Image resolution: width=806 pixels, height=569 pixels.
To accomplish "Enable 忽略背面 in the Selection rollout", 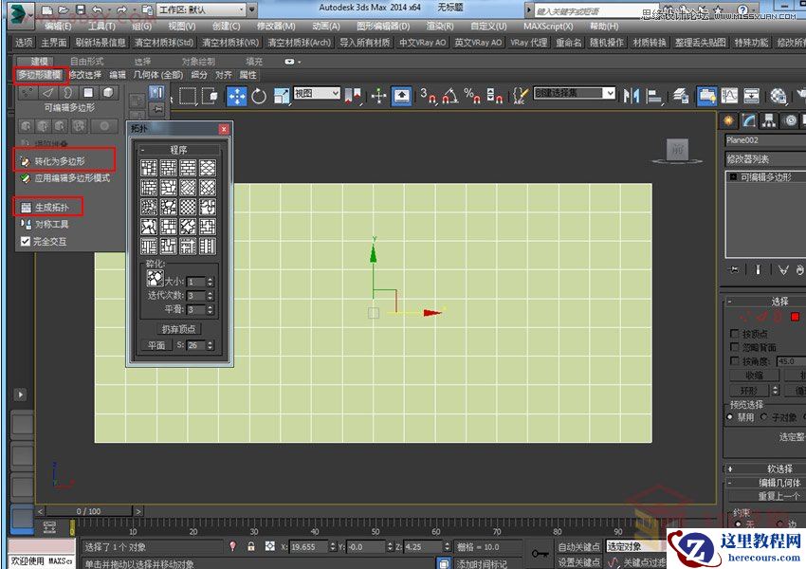I will tap(735, 347).
